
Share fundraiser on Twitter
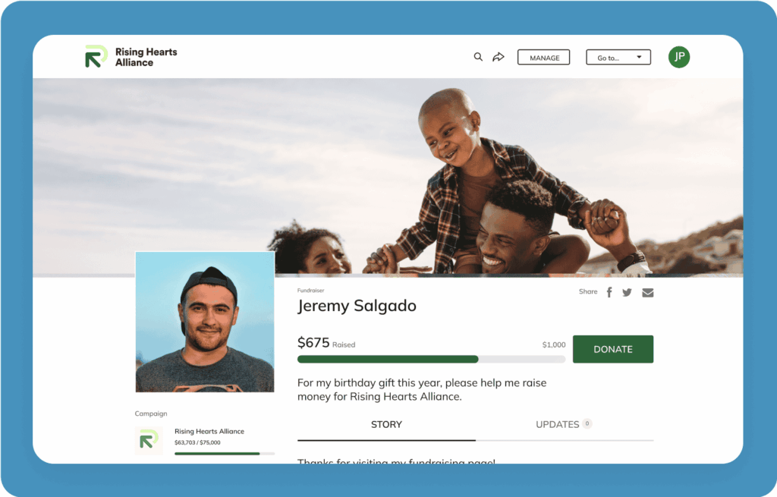click(627, 292)
